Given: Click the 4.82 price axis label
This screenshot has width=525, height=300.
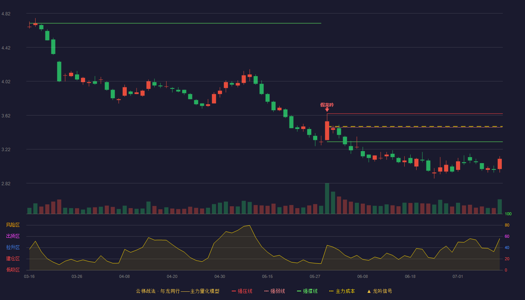Looking at the screenshot, I should click(6, 14).
